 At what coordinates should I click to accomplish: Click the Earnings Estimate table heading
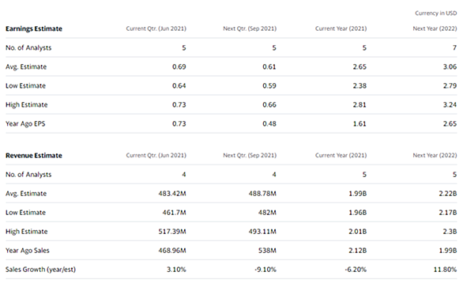tap(34, 28)
